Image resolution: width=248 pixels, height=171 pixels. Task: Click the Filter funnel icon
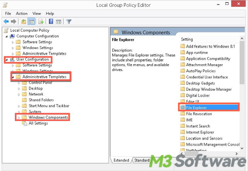(69, 22)
